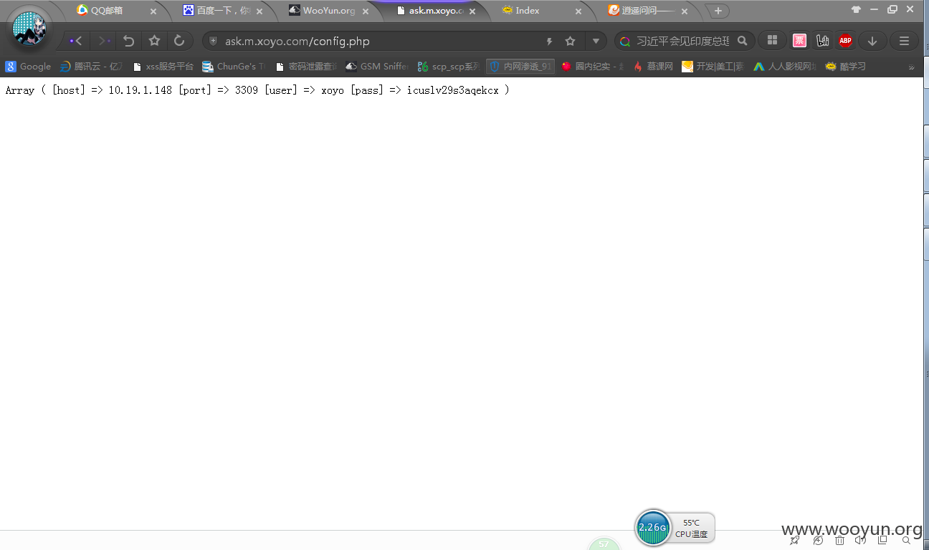Screen dimensions: 929x550
Task: Open the downloads arrow button
Action: [872, 41]
